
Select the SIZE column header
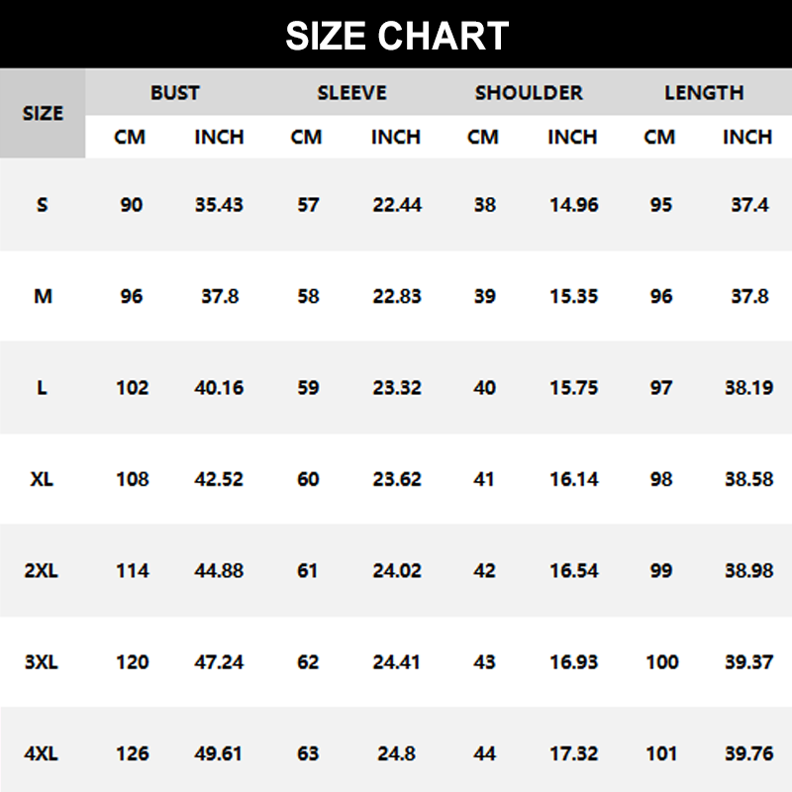pos(43,113)
